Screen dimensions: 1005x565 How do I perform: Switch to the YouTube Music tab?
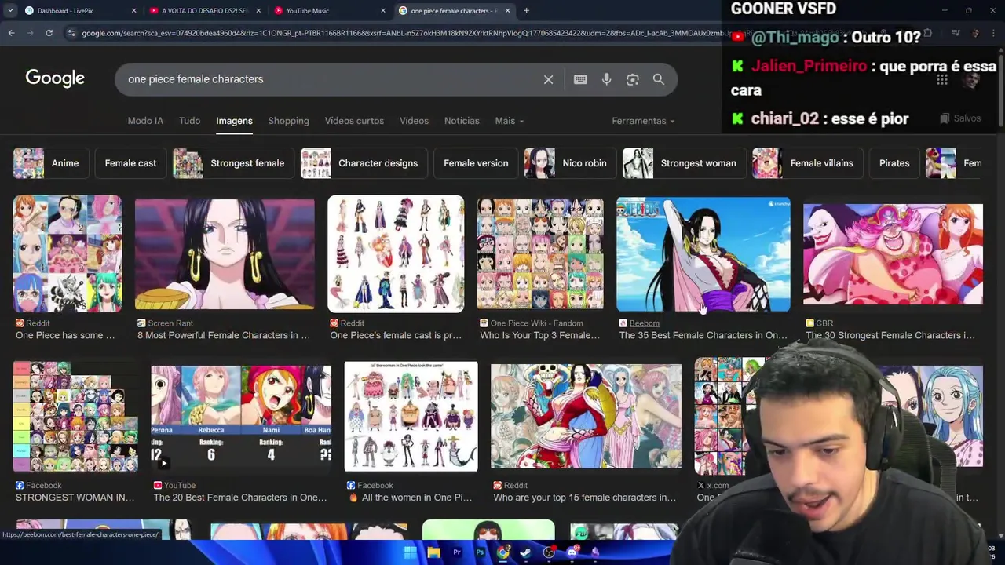pyautogui.click(x=330, y=10)
